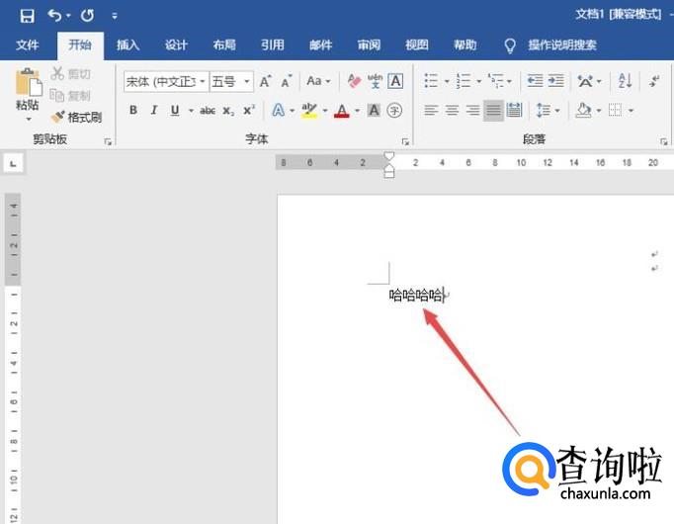The image size is (674, 524).
Task: Center the text
Action: click(x=452, y=111)
